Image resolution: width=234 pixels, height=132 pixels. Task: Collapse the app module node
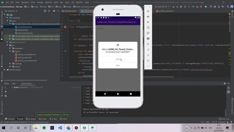[5, 15]
